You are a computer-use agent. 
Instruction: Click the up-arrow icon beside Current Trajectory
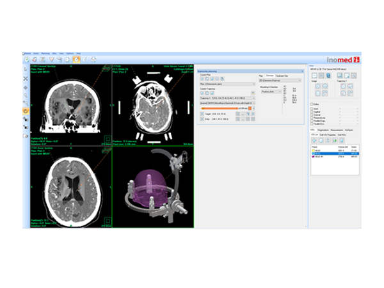tap(253, 93)
